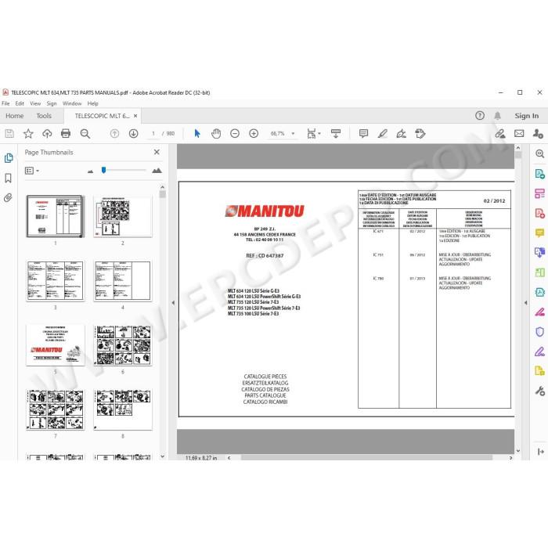Switch to the Home tab

(14, 116)
